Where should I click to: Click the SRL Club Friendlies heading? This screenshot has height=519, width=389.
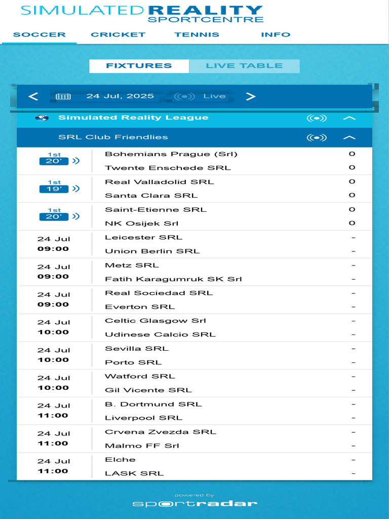coord(113,137)
